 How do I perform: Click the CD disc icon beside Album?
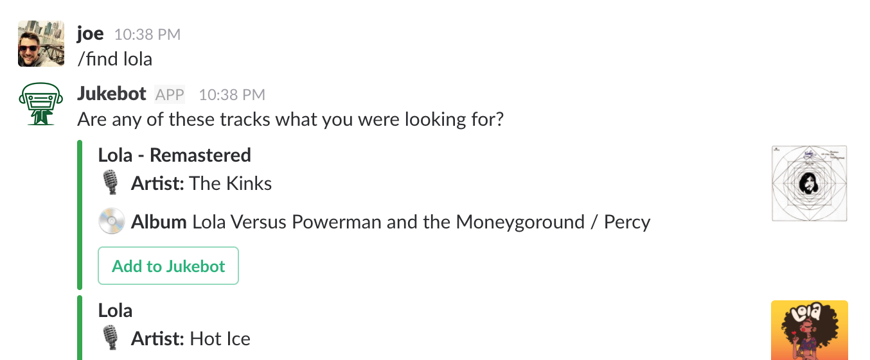click(x=111, y=222)
